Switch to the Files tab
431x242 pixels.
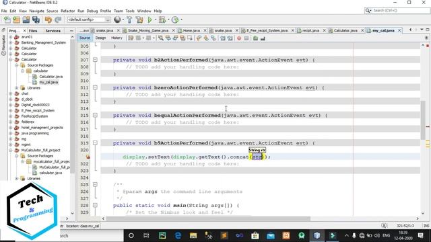coord(33,31)
